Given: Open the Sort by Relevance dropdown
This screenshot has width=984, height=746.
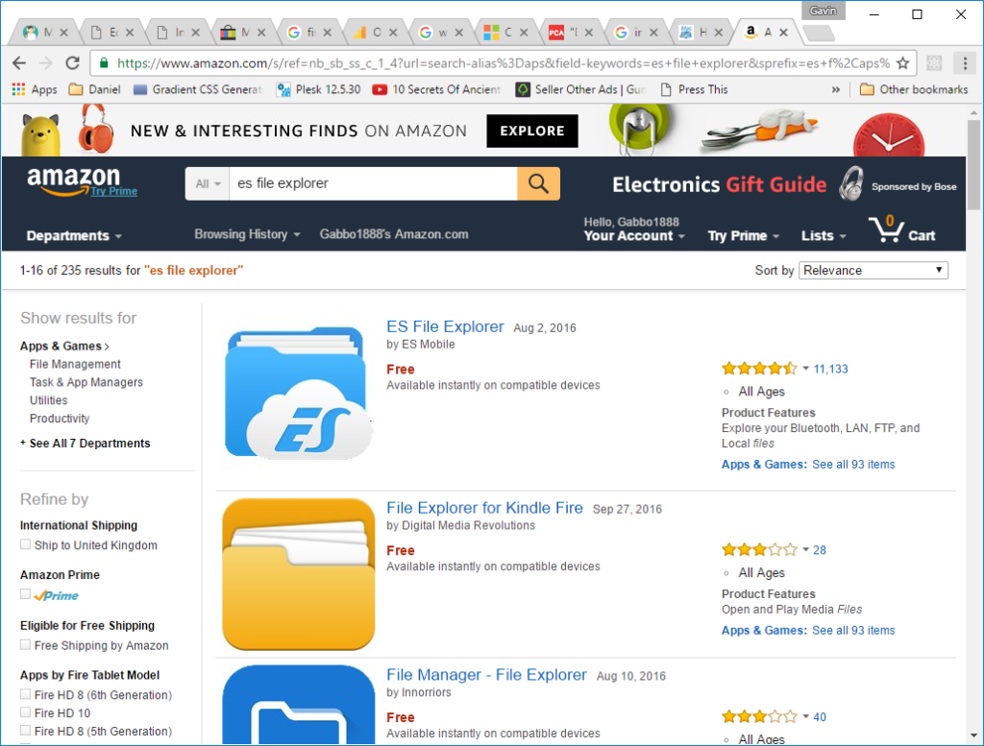Looking at the screenshot, I should [873, 270].
